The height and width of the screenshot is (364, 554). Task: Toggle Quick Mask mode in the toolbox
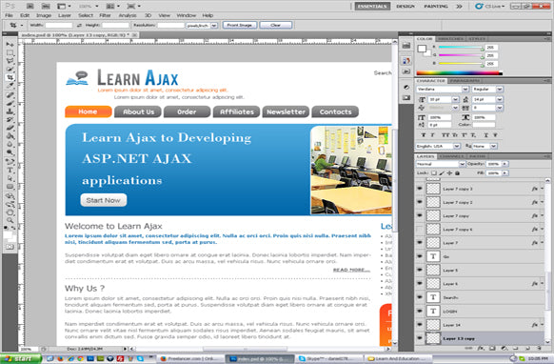(10, 247)
